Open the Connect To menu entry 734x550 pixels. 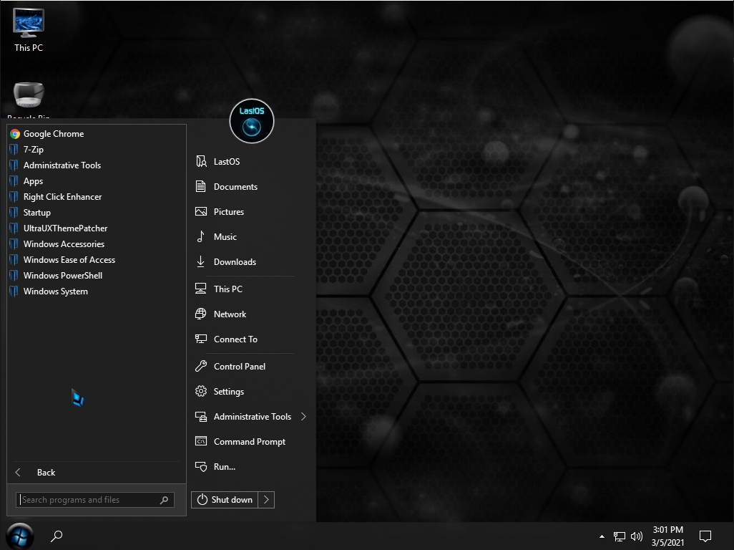pyautogui.click(x=251, y=339)
